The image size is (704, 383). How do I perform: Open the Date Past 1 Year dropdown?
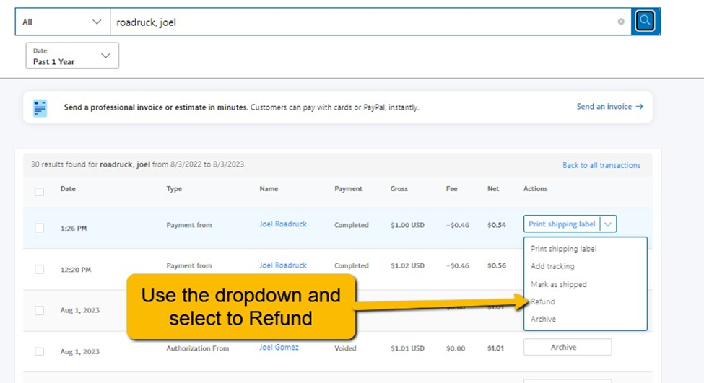(72, 56)
